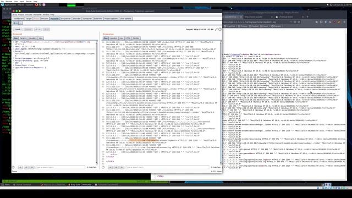Open the request search settings icon
This screenshot has width=352, height=198.
[x=13, y=167]
